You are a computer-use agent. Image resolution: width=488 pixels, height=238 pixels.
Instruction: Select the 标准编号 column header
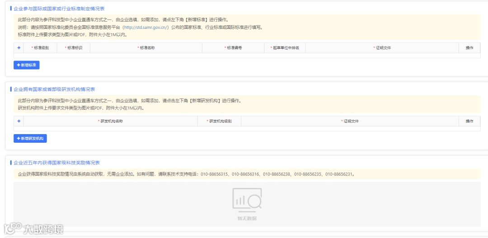coord(234,48)
